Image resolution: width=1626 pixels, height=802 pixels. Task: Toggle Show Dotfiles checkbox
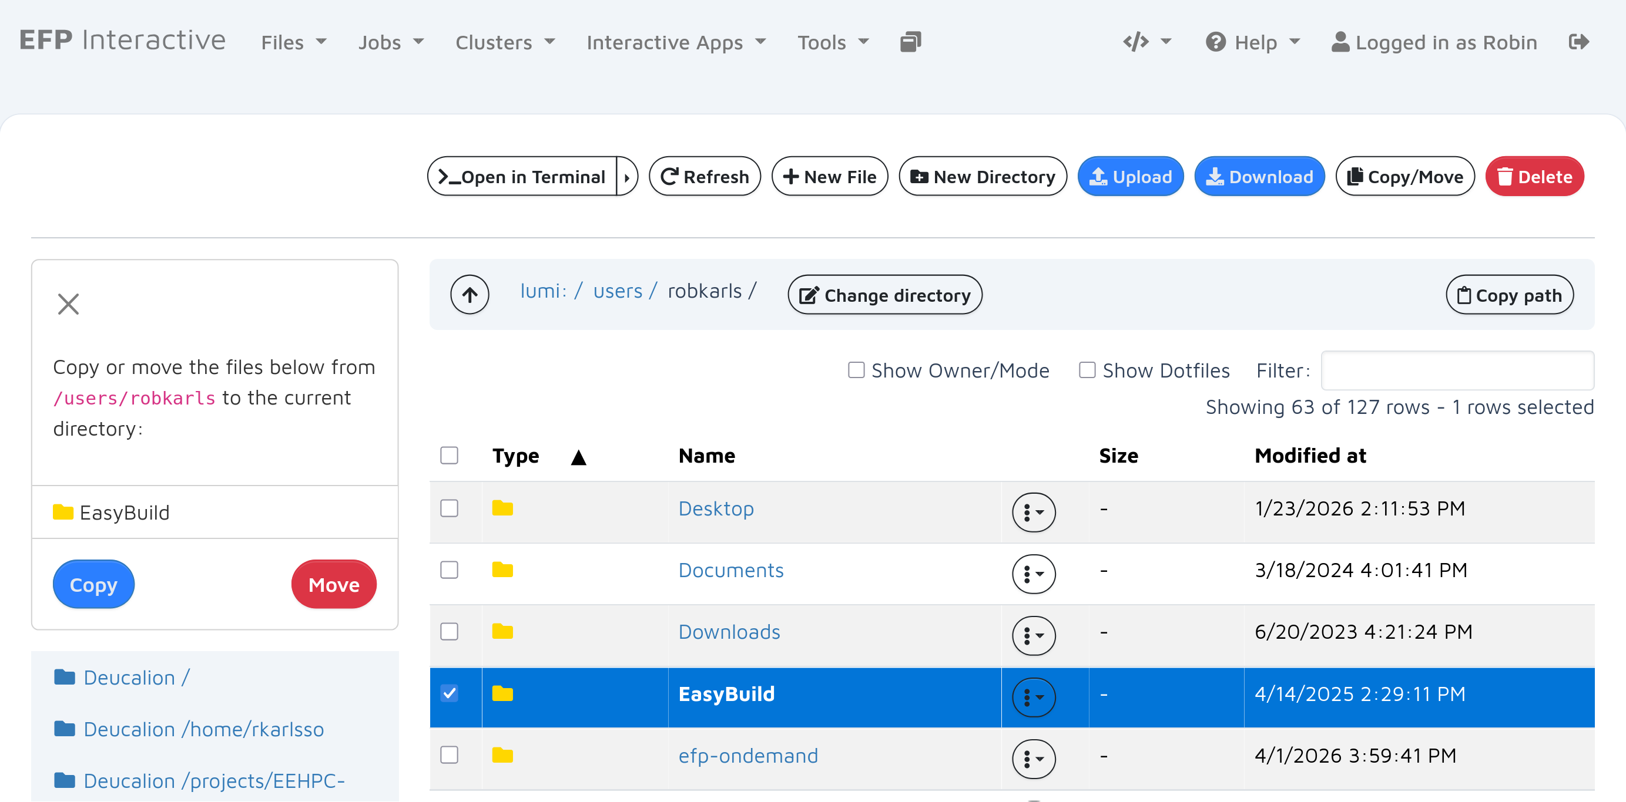(1087, 370)
